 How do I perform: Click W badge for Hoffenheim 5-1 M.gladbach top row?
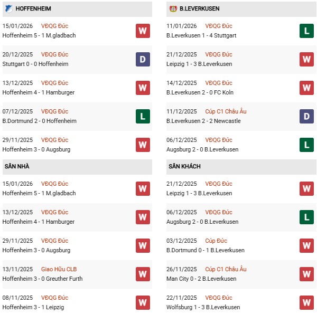[142, 31]
